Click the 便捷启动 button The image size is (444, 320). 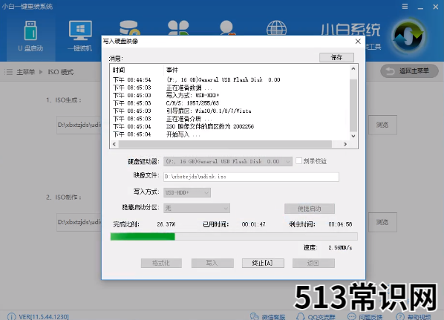tap(309, 209)
